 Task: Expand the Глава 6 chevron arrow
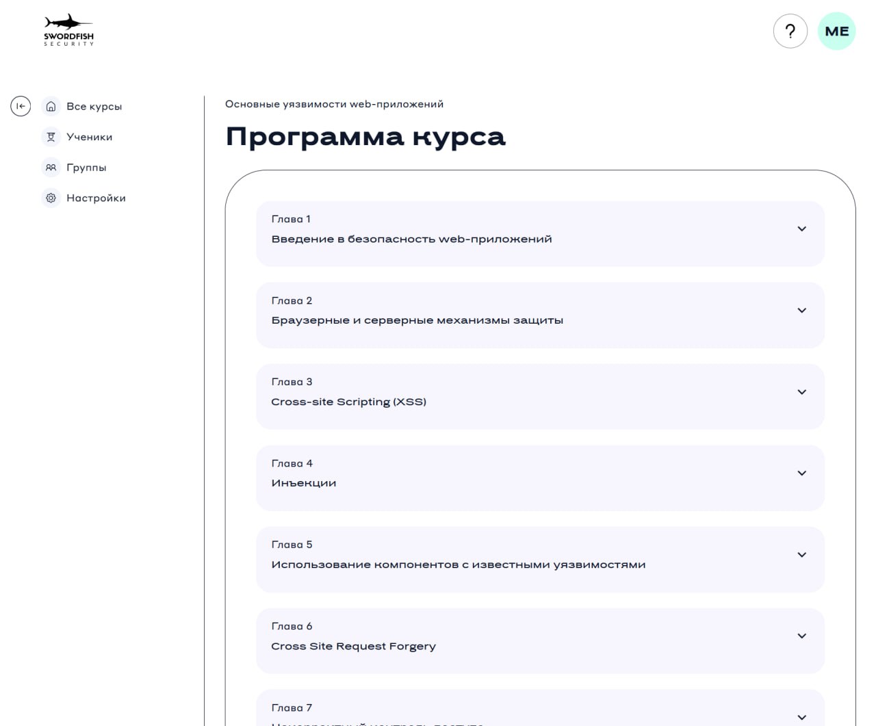[801, 636]
